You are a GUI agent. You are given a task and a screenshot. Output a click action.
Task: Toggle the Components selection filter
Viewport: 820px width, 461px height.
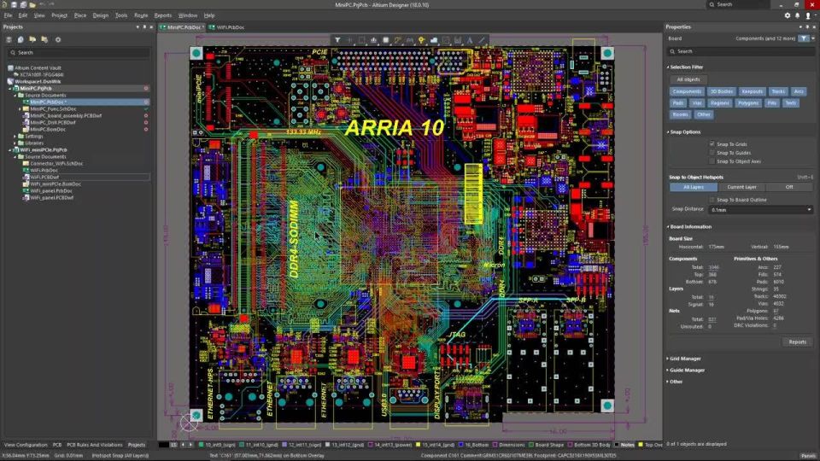pos(687,91)
